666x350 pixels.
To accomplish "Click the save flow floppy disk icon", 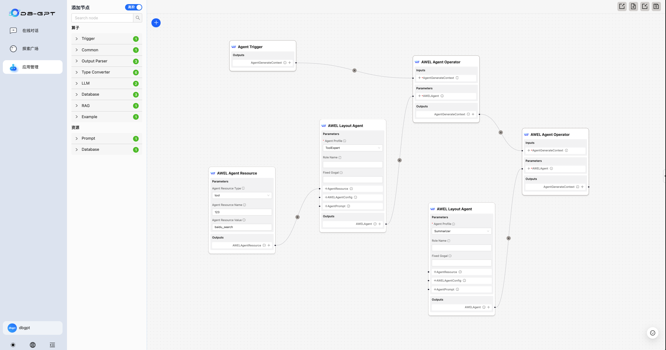I will click(656, 6).
